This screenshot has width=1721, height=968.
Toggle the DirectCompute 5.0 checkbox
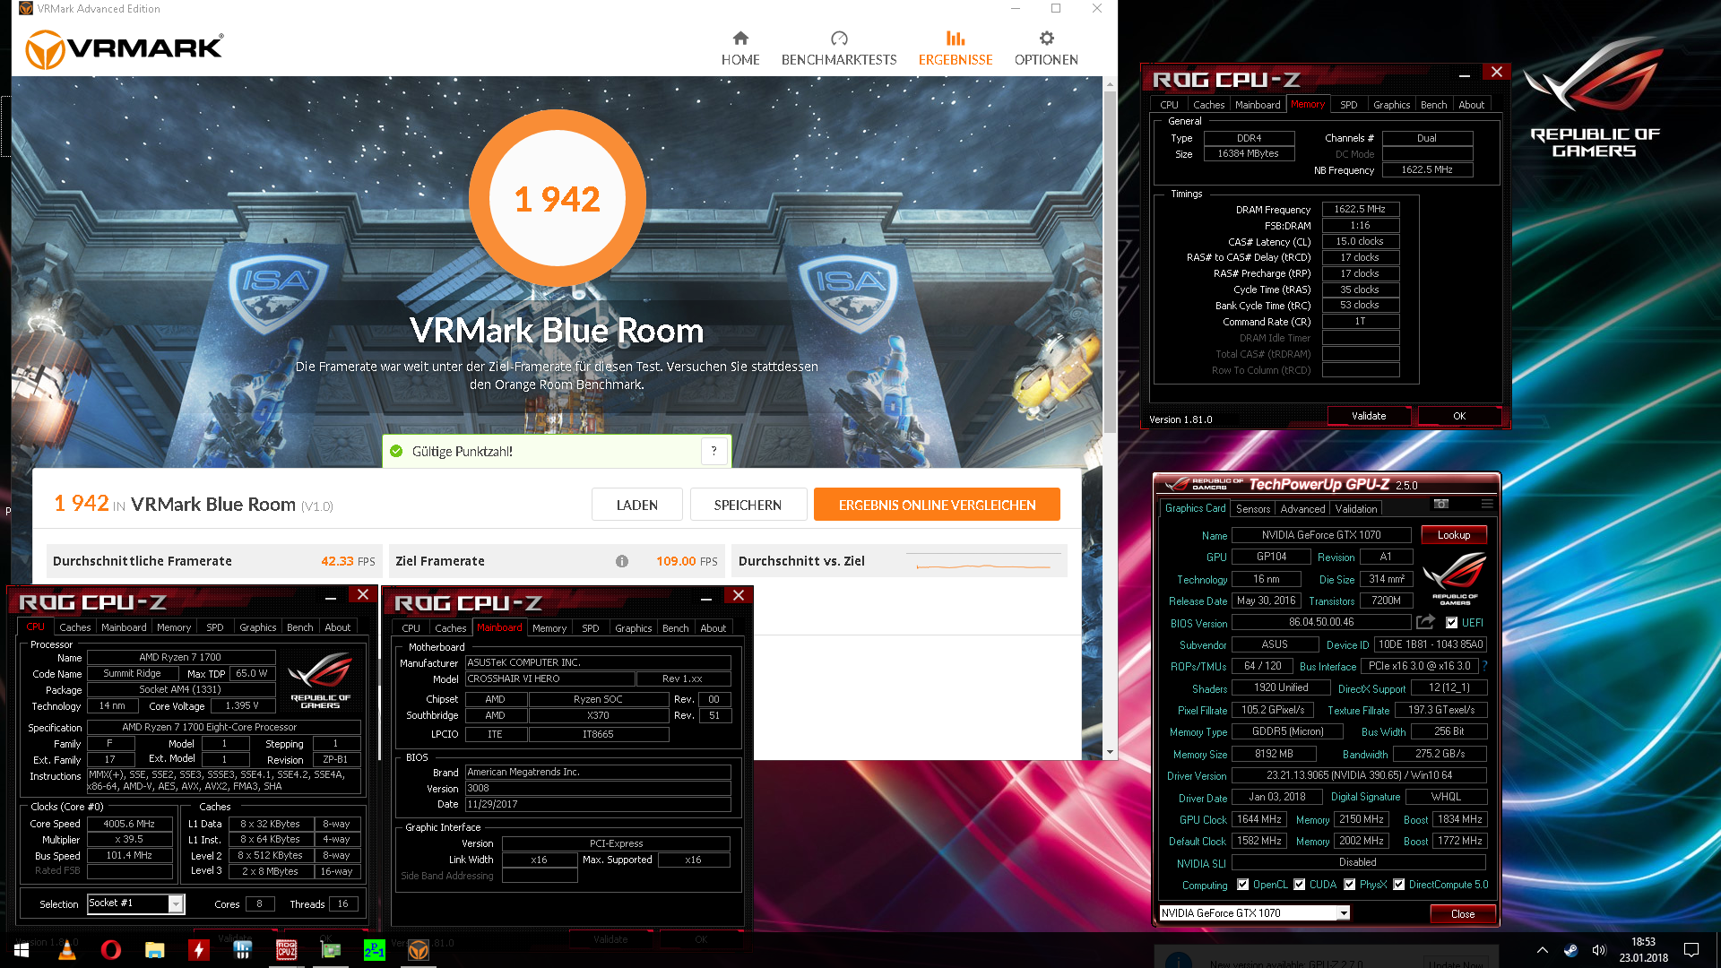coord(1398,885)
